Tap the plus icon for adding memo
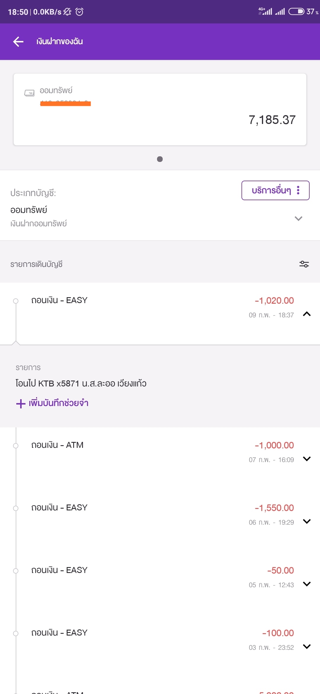320x694 pixels. pos(21,404)
